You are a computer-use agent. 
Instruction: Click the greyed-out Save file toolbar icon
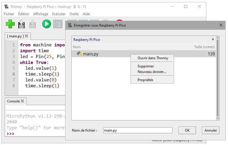[32, 24]
